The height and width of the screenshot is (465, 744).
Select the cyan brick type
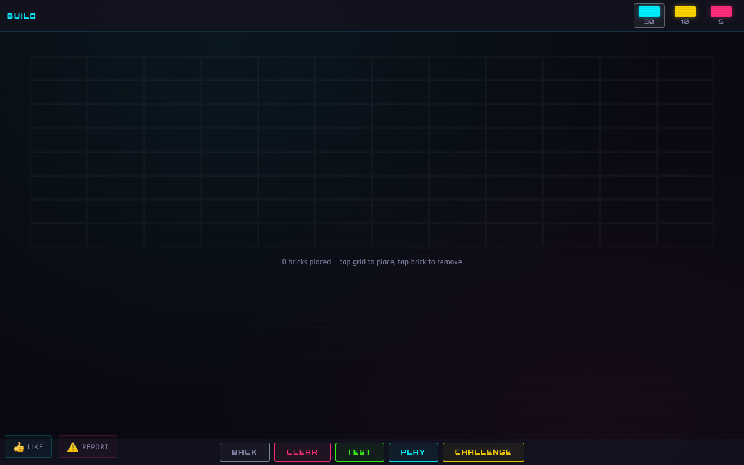pos(649,15)
